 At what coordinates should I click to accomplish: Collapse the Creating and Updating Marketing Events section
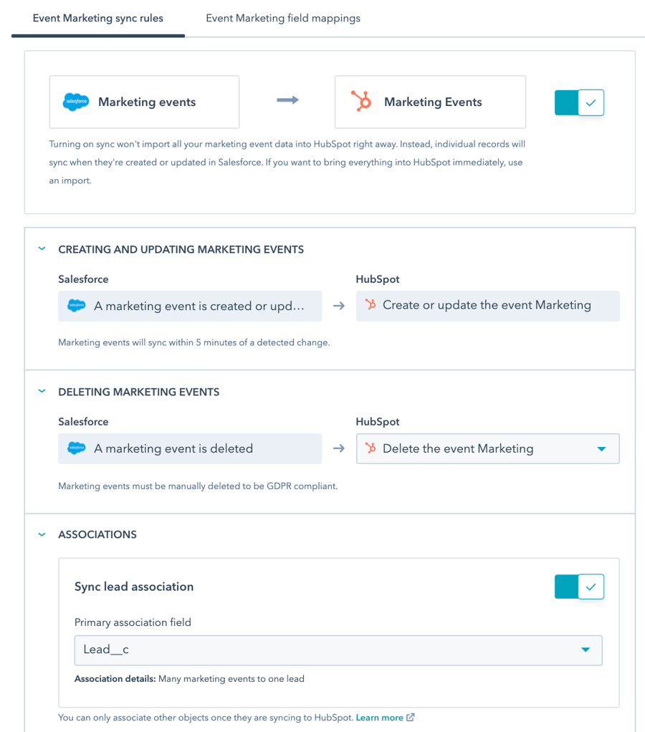42,249
